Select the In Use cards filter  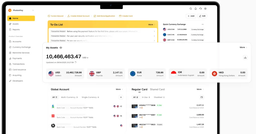(x=146, y=97)
